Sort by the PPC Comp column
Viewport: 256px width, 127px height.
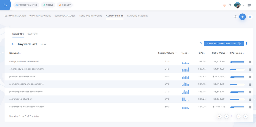pyautogui.click(x=237, y=53)
